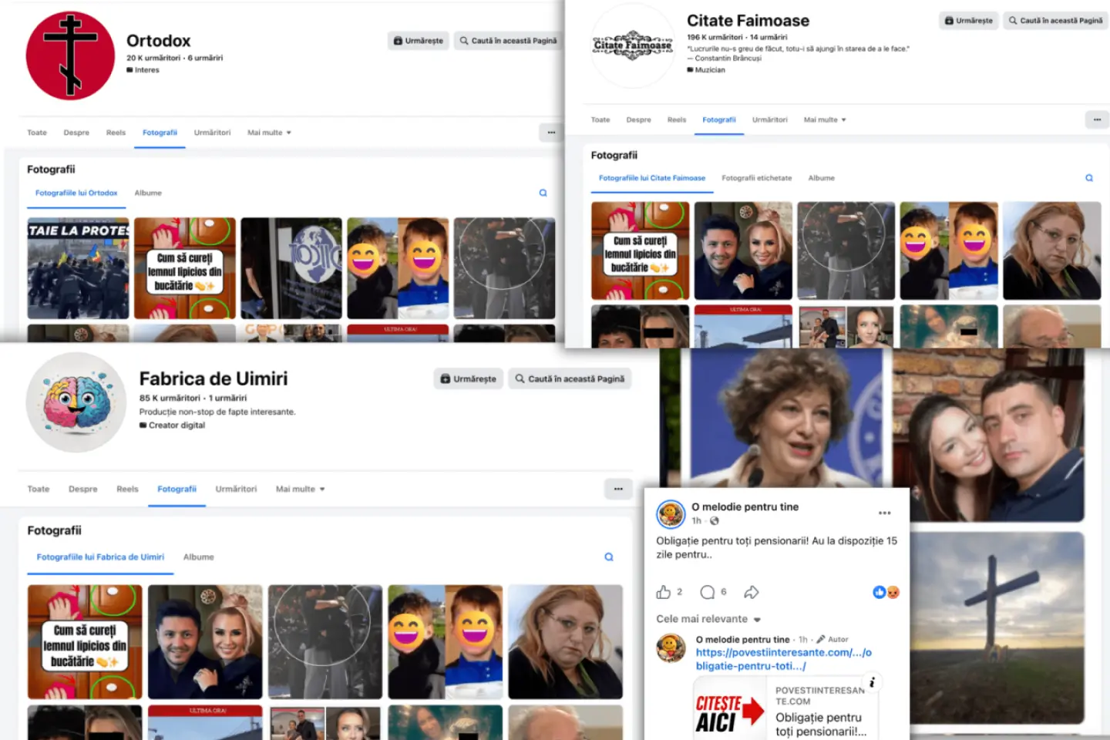Viewport: 1110px width, 740px height.
Task: Search photos with magnifier on Ortodox page
Action: (x=543, y=193)
